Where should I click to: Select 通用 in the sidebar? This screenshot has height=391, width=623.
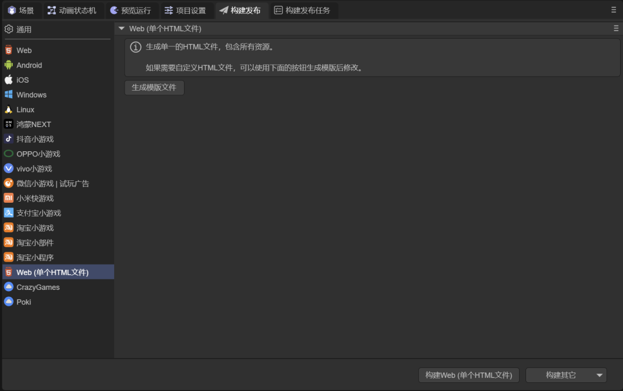click(24, 29)
